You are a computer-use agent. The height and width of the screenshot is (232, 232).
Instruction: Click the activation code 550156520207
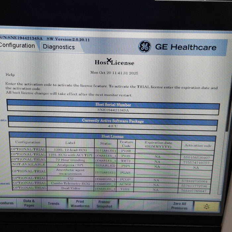point(197,158)
